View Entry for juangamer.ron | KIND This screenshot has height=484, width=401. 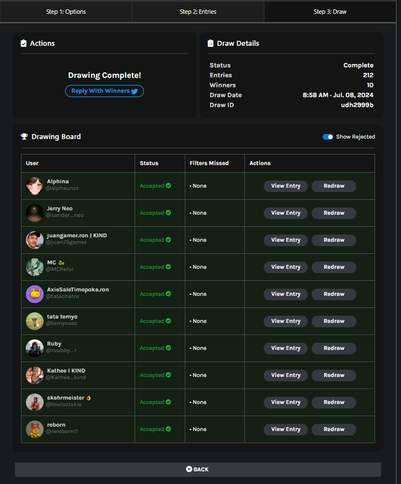tap(286, 240)
